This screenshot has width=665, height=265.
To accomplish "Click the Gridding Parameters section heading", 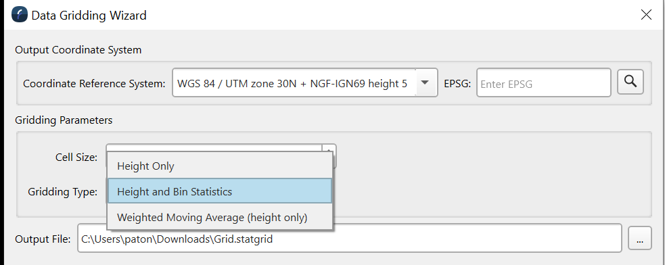I will [x=64, y=120].
